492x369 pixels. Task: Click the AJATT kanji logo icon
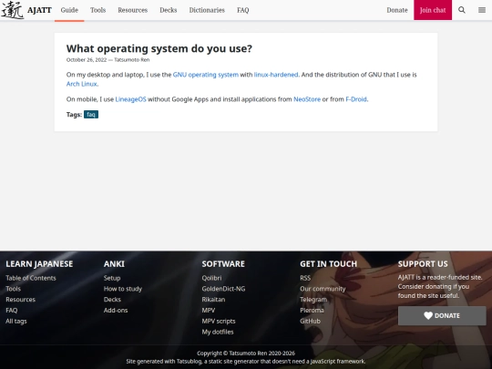[x=13, y=10]
